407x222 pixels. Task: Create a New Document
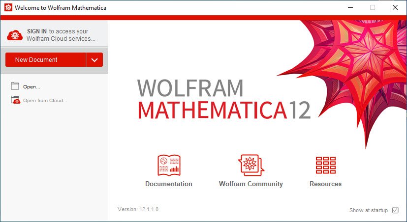point(46,59)
